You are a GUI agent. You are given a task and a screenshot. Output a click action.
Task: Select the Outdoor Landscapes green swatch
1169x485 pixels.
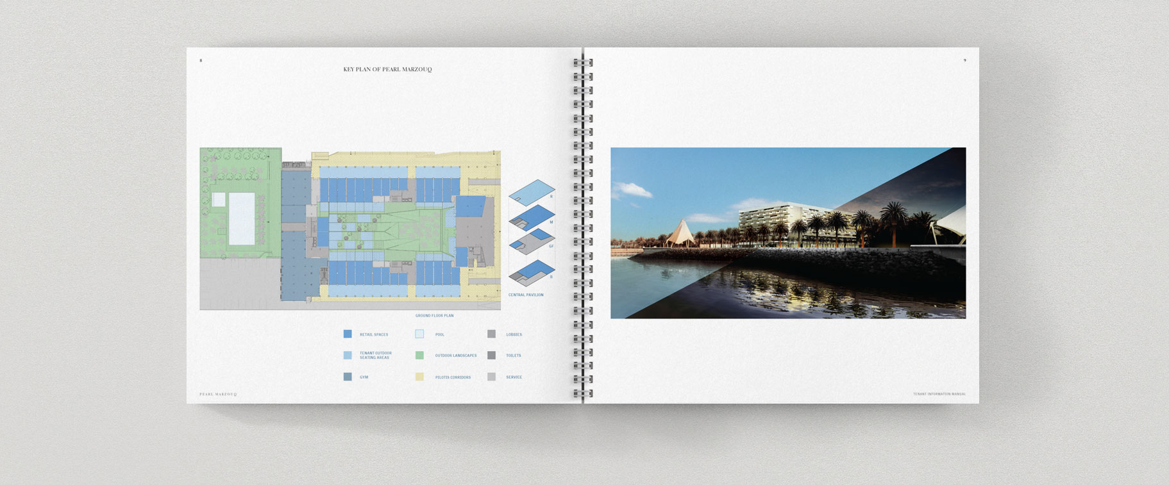(419, 355)
